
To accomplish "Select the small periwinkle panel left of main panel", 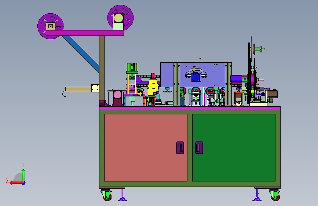I will [167, 75].
